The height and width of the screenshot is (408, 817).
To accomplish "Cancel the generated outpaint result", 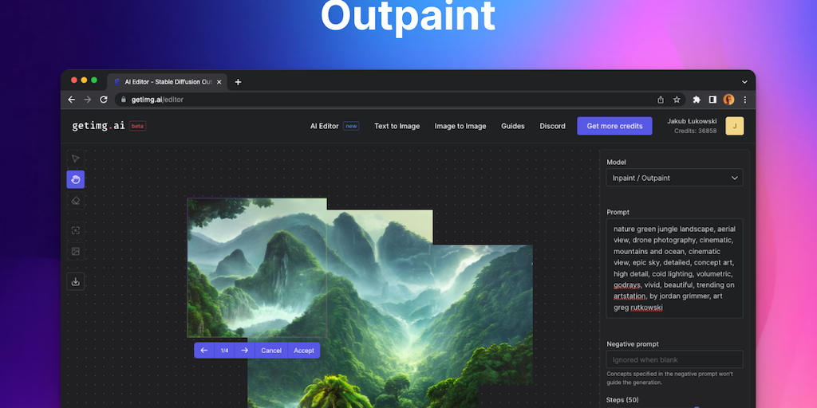I will coord(271,351).
